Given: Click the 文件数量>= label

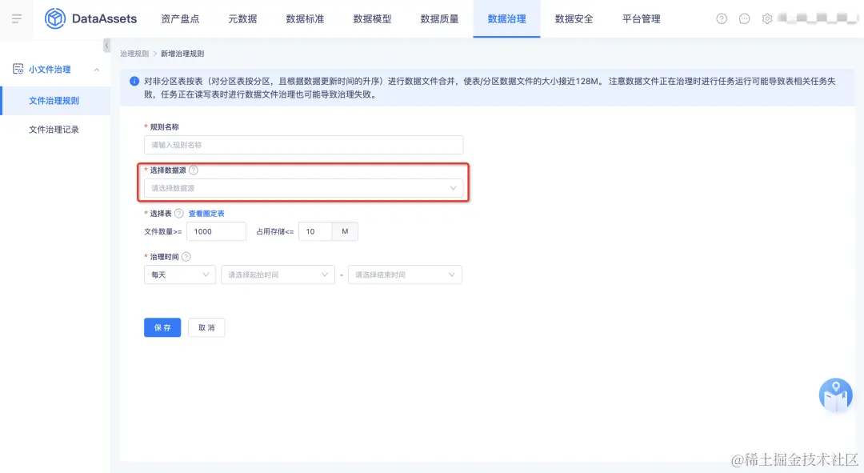Looking at the screenshot, I should pyautogui.click(x=163, y=231).
